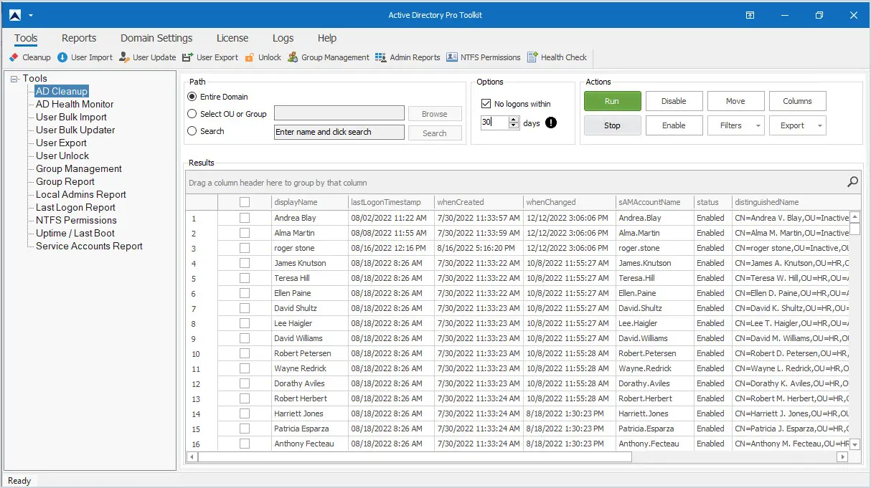
Task: Check the box for David Shultz
Action: pyautogui.click(x=245, y=308)
